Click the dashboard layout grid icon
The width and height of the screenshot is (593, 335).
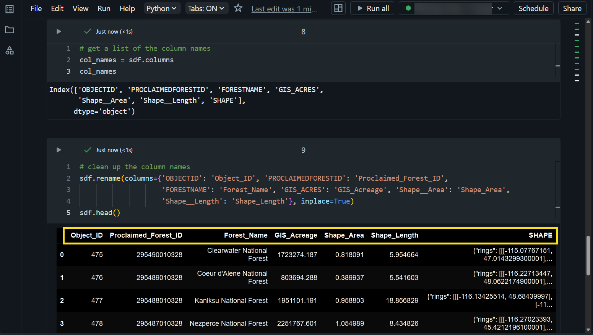[338, 8]
